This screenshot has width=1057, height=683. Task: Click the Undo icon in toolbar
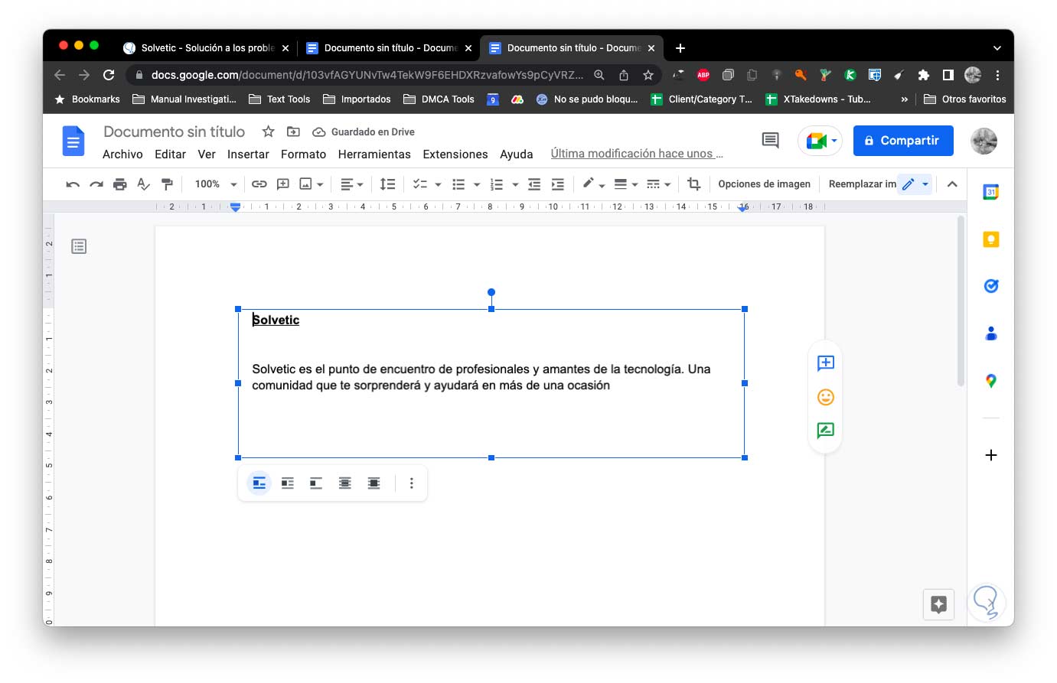[73, 184]
